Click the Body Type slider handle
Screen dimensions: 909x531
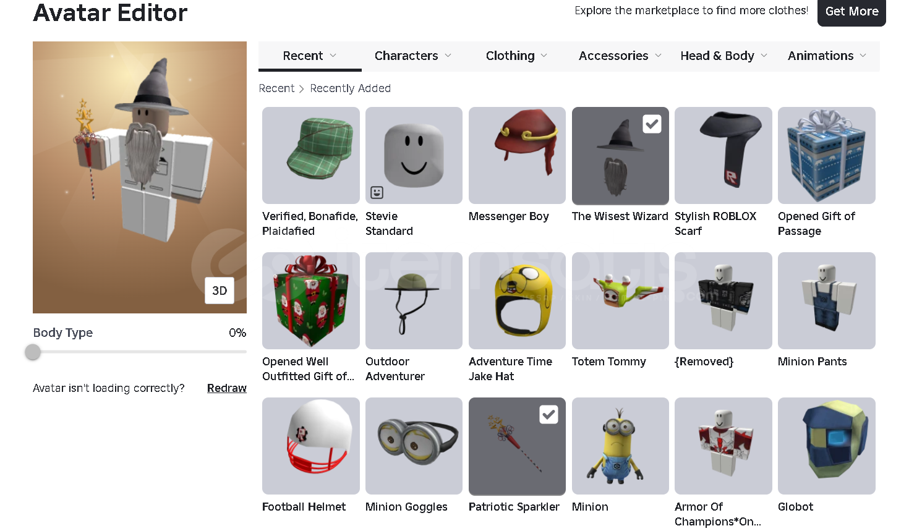[33, 352]
